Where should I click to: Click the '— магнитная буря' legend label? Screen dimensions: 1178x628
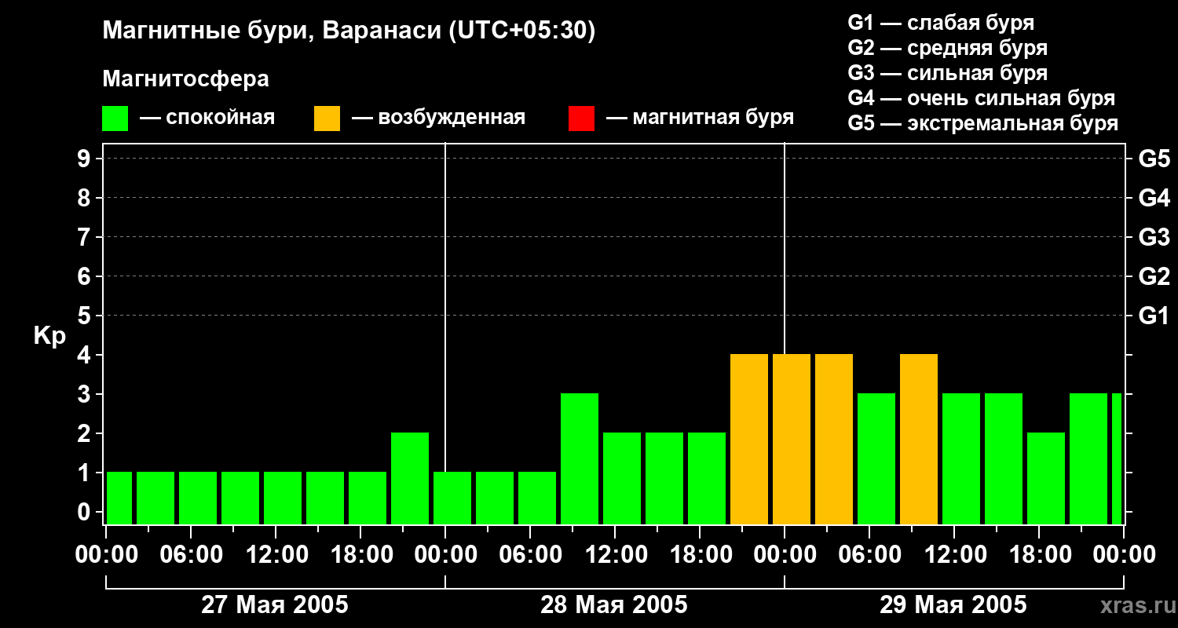point(701,118)
